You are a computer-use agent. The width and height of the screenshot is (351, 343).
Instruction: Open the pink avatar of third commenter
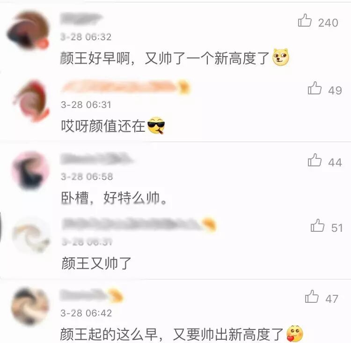tap(30, 171)
